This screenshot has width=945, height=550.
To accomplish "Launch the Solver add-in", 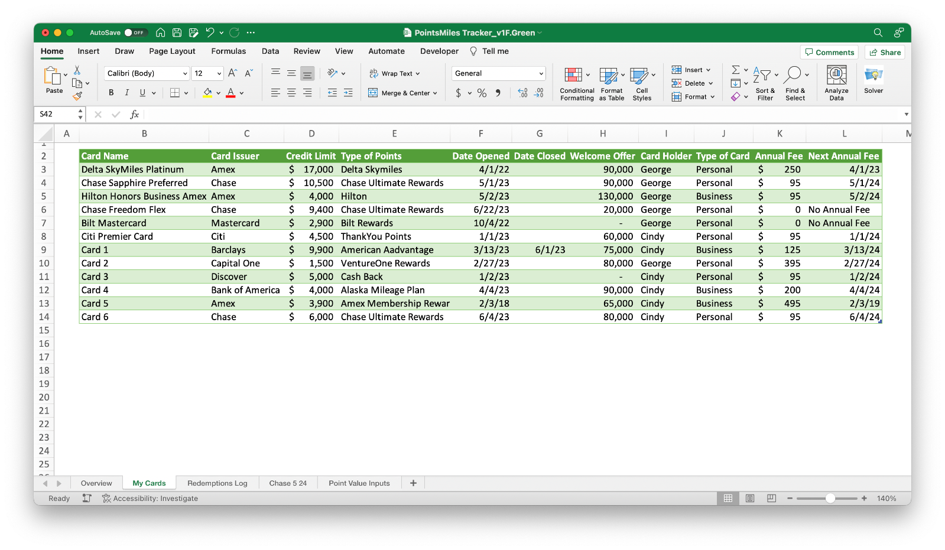I will point(873,80).
